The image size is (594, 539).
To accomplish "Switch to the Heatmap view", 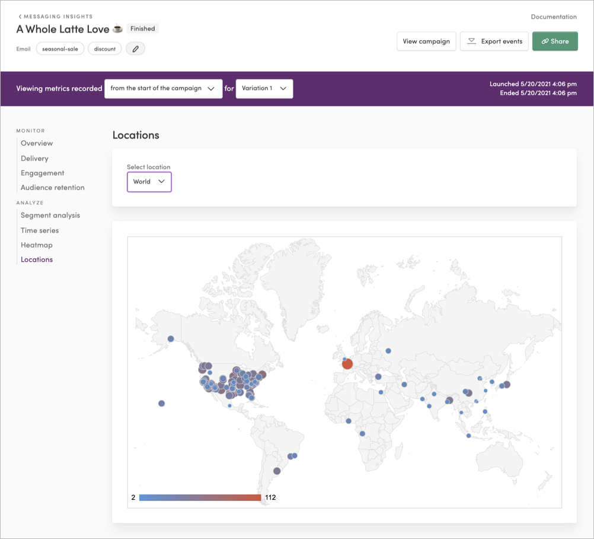I will click(x=37, y=245).
